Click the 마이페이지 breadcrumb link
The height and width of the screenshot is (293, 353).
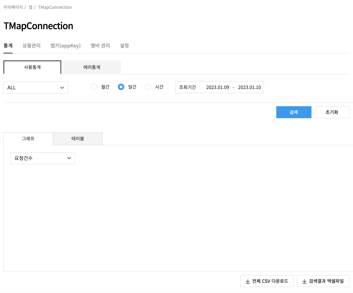pyautogui.click(x=13, y=7)
